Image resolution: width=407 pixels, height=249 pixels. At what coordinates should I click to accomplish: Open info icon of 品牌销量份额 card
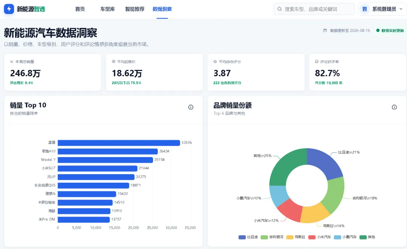click(394, 107)
